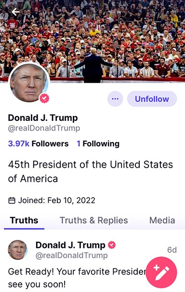The height and width of the screenshot is (292, 185).
Task: Tap the verified badge on profile picture
Action: 44,98
